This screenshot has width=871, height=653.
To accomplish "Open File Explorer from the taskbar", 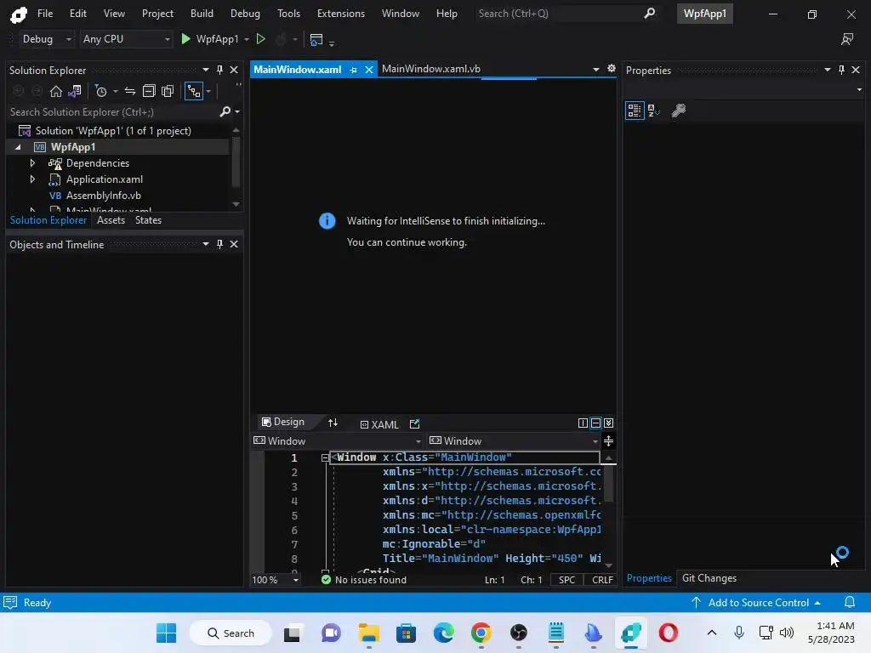I will click(x=369, y=633).
